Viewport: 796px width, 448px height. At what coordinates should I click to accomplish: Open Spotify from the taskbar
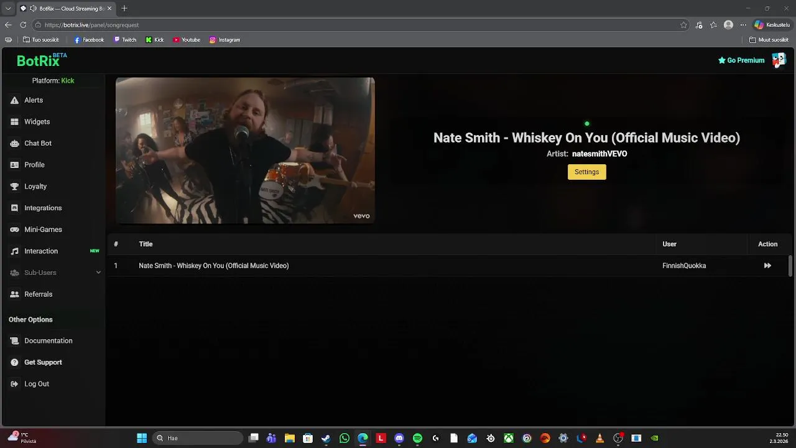(417, 438)
